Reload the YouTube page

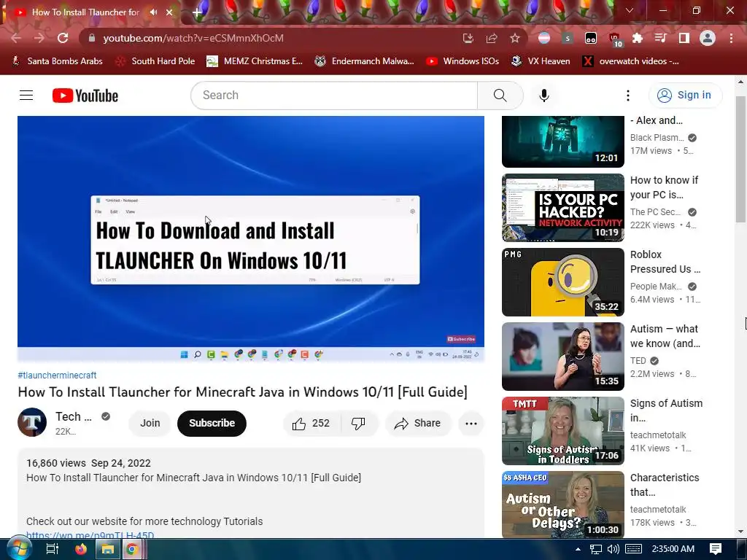(63, 38)
